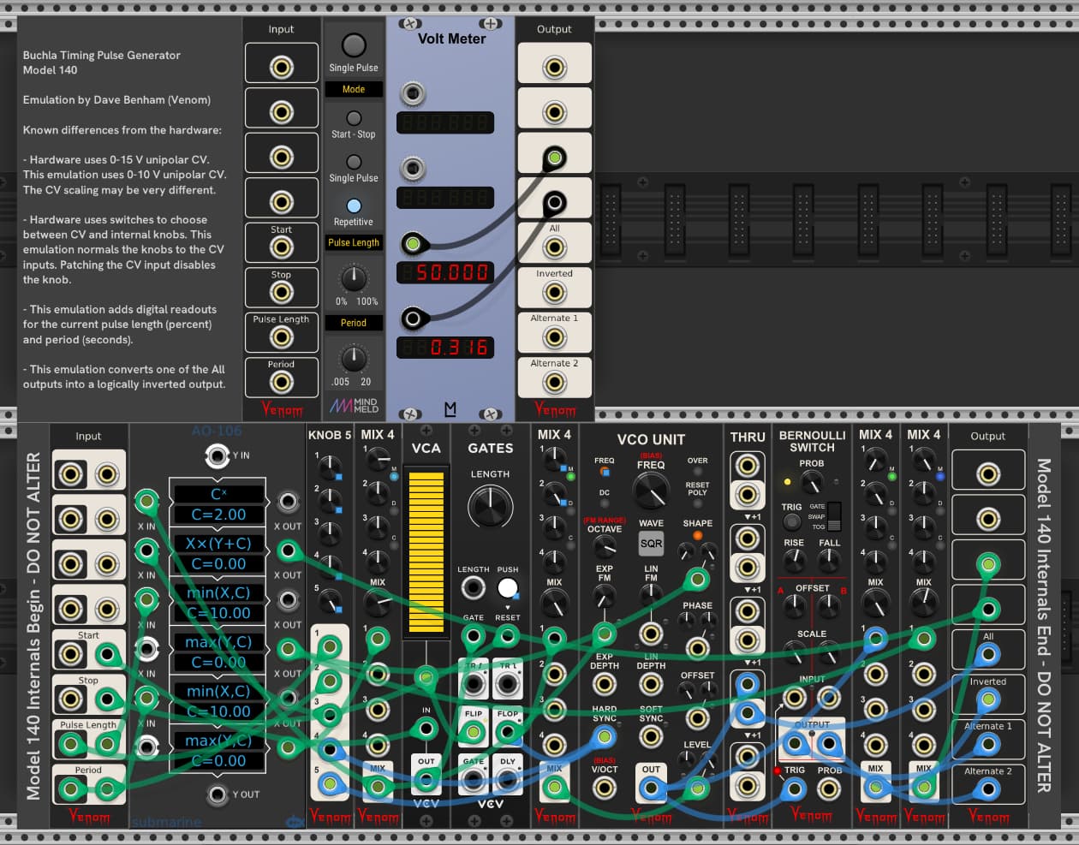Click the Y IN jack on AO-106
This screenshot has width=1079, height=845.
point(218,455)
